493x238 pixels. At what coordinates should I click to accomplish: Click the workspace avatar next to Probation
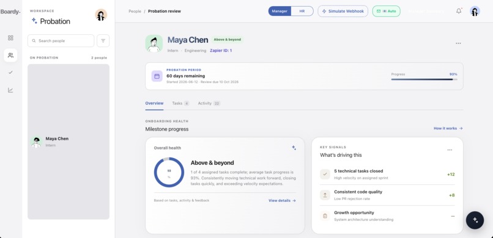point(101,15)
